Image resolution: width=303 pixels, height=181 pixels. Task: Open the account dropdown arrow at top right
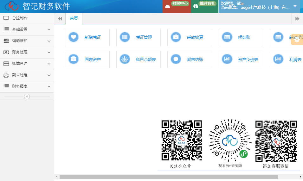pos(295,6)
